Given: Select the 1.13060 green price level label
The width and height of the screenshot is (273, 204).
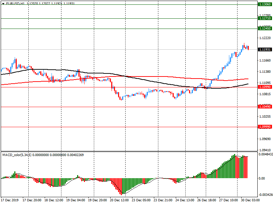Looking at the screenshot, I should coord(265,4).
